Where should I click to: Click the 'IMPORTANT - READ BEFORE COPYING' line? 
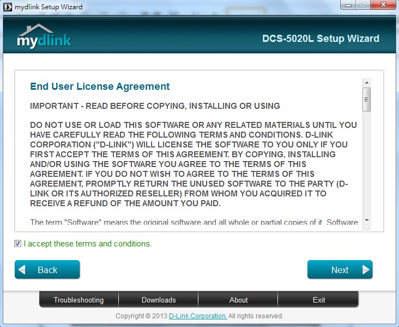(155, 106)
